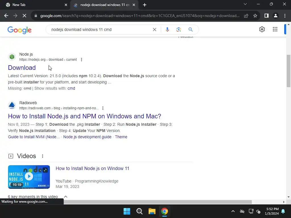
Task: Click the Node.js site favicon
Action: coord(12,57)
